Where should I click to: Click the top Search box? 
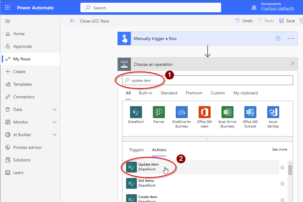click(151, 8)
